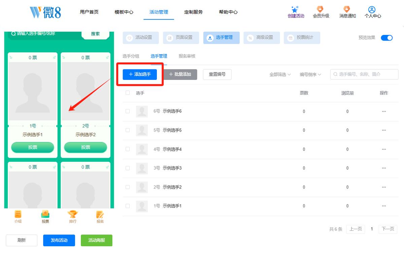404x254 pixels.
Task: Go to 下一页 in pagination
Action: pyautogui.click(x=388, y=229)
